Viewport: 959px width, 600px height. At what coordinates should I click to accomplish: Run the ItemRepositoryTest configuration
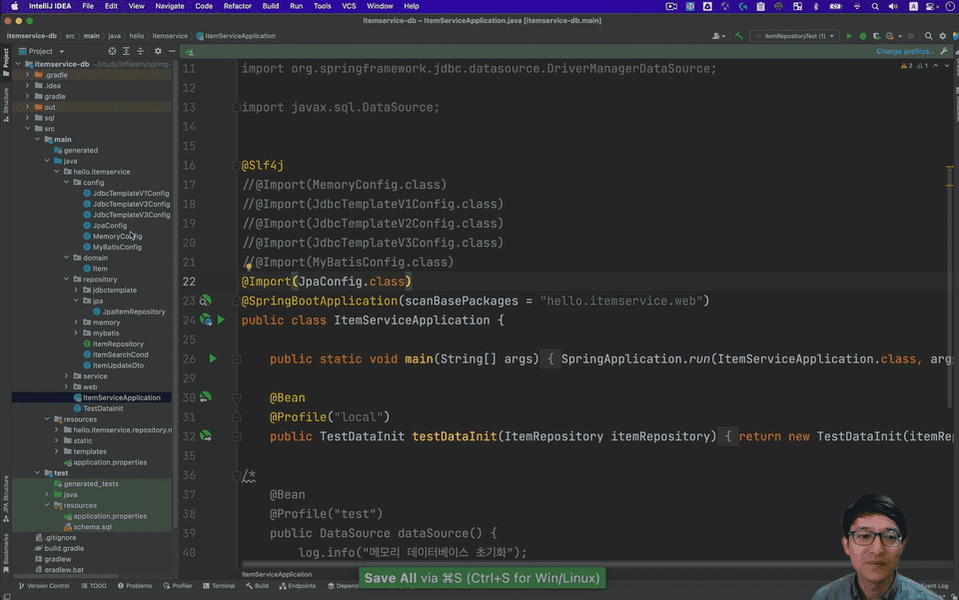coord(849,36)
